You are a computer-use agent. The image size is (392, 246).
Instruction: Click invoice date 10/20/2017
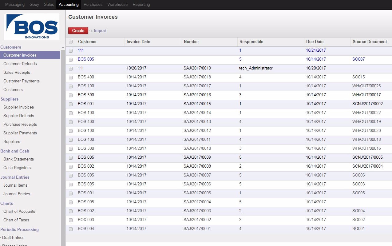[x=137, y=68]
